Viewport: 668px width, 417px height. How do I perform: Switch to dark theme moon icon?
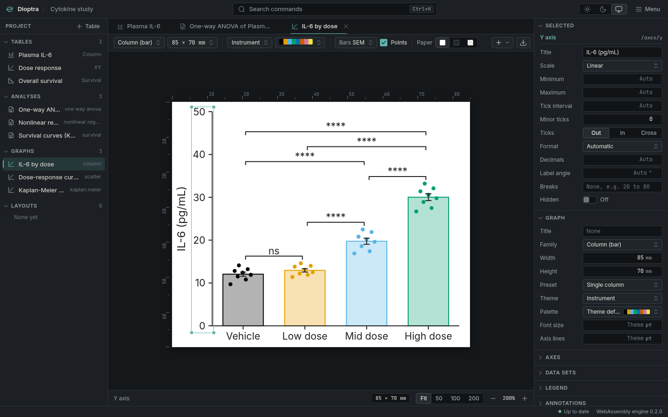(x=603, y=9)
